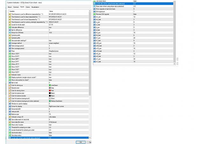
Task: Click the 'ccfp states' value field
Action: (68, 117)
